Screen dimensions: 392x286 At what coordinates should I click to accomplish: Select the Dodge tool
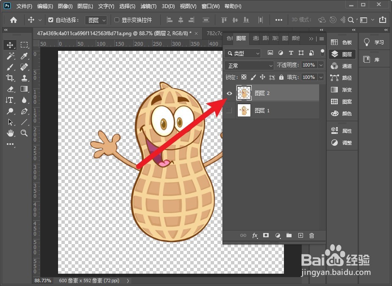pos(11,111)
